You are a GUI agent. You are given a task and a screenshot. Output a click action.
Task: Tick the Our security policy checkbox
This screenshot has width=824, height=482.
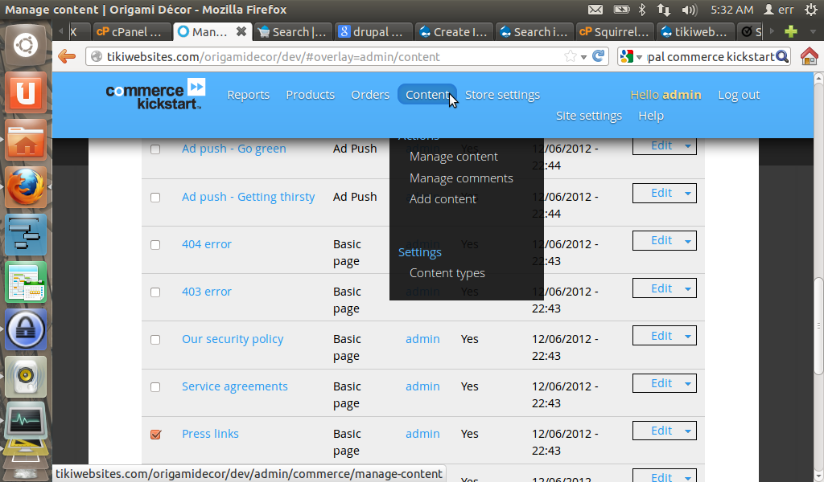pos(155,340)
